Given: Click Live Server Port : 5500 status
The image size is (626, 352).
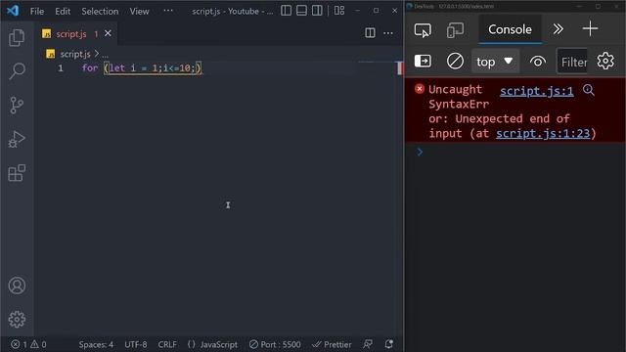Looking at the screenshot, I should tap(275, 344).
